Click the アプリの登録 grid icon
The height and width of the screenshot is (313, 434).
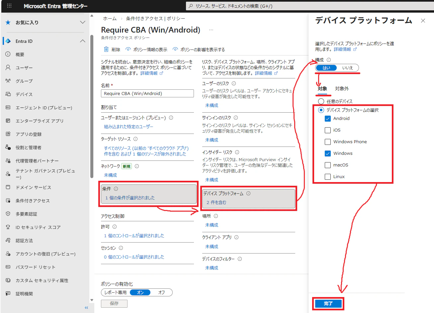click(8, 134)
